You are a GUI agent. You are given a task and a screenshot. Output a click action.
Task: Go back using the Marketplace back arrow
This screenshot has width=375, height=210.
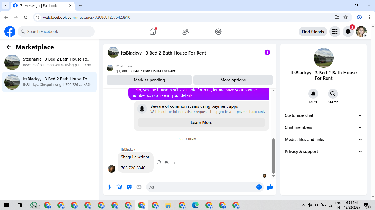tap(9, 47)
